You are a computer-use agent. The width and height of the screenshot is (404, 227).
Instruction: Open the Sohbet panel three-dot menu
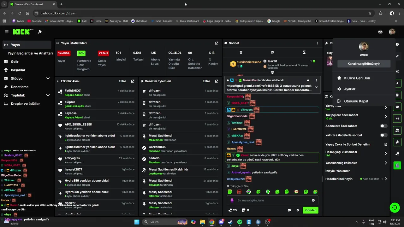click(x=318, y=43)
